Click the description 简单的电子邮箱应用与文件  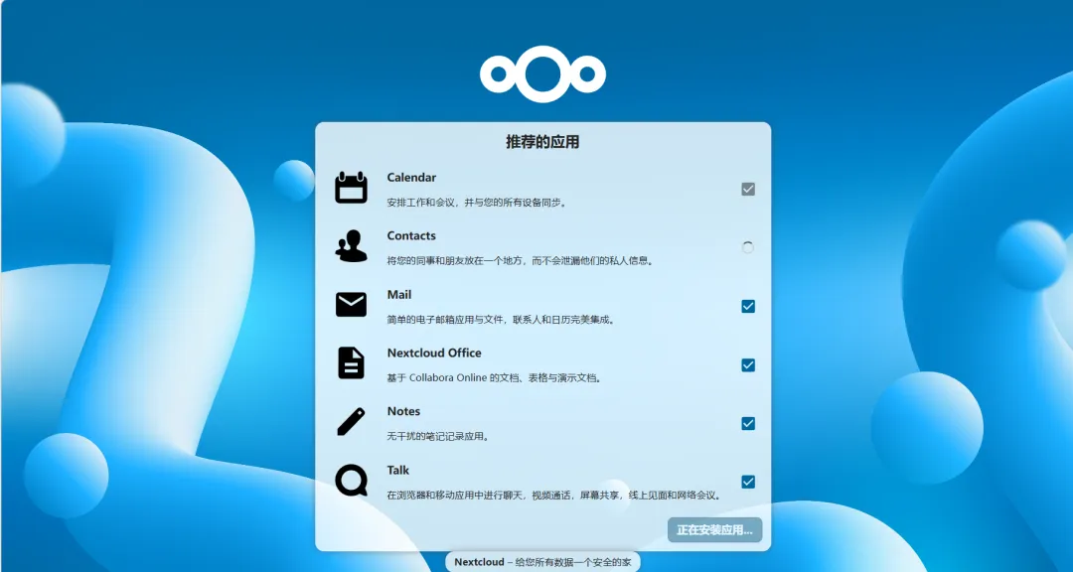point(501,320)
